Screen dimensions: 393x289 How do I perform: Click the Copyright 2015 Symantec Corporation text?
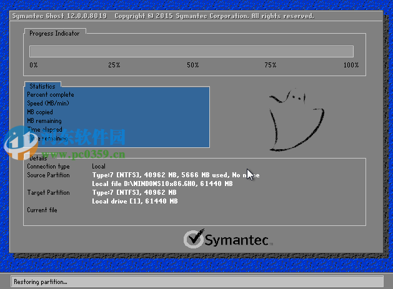tap(214, 16)
